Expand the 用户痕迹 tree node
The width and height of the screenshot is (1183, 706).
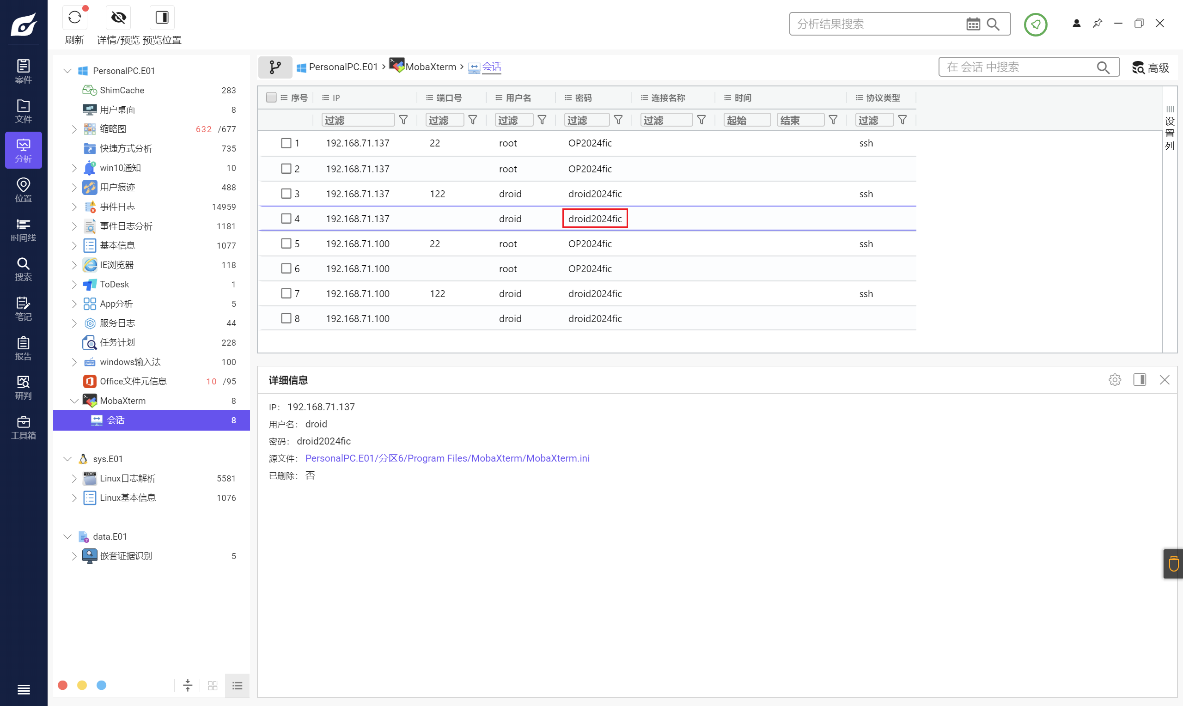tap(74, 188)
